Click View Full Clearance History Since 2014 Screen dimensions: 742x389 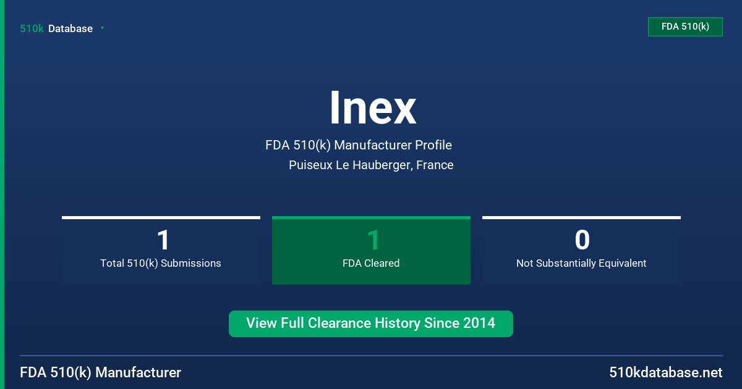click(371, 324)
